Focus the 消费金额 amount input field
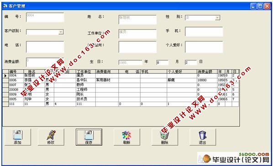Viewport: 273px width, 166px height. tap(45, 62)
